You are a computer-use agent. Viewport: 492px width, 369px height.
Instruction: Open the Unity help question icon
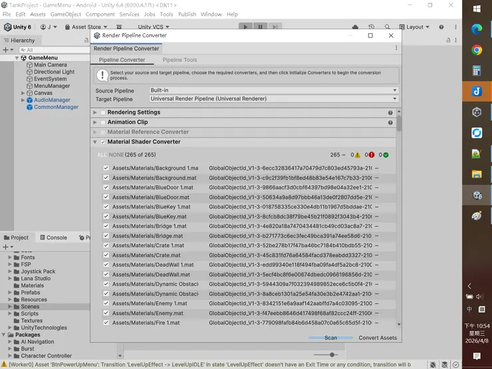tap(441, 27)
